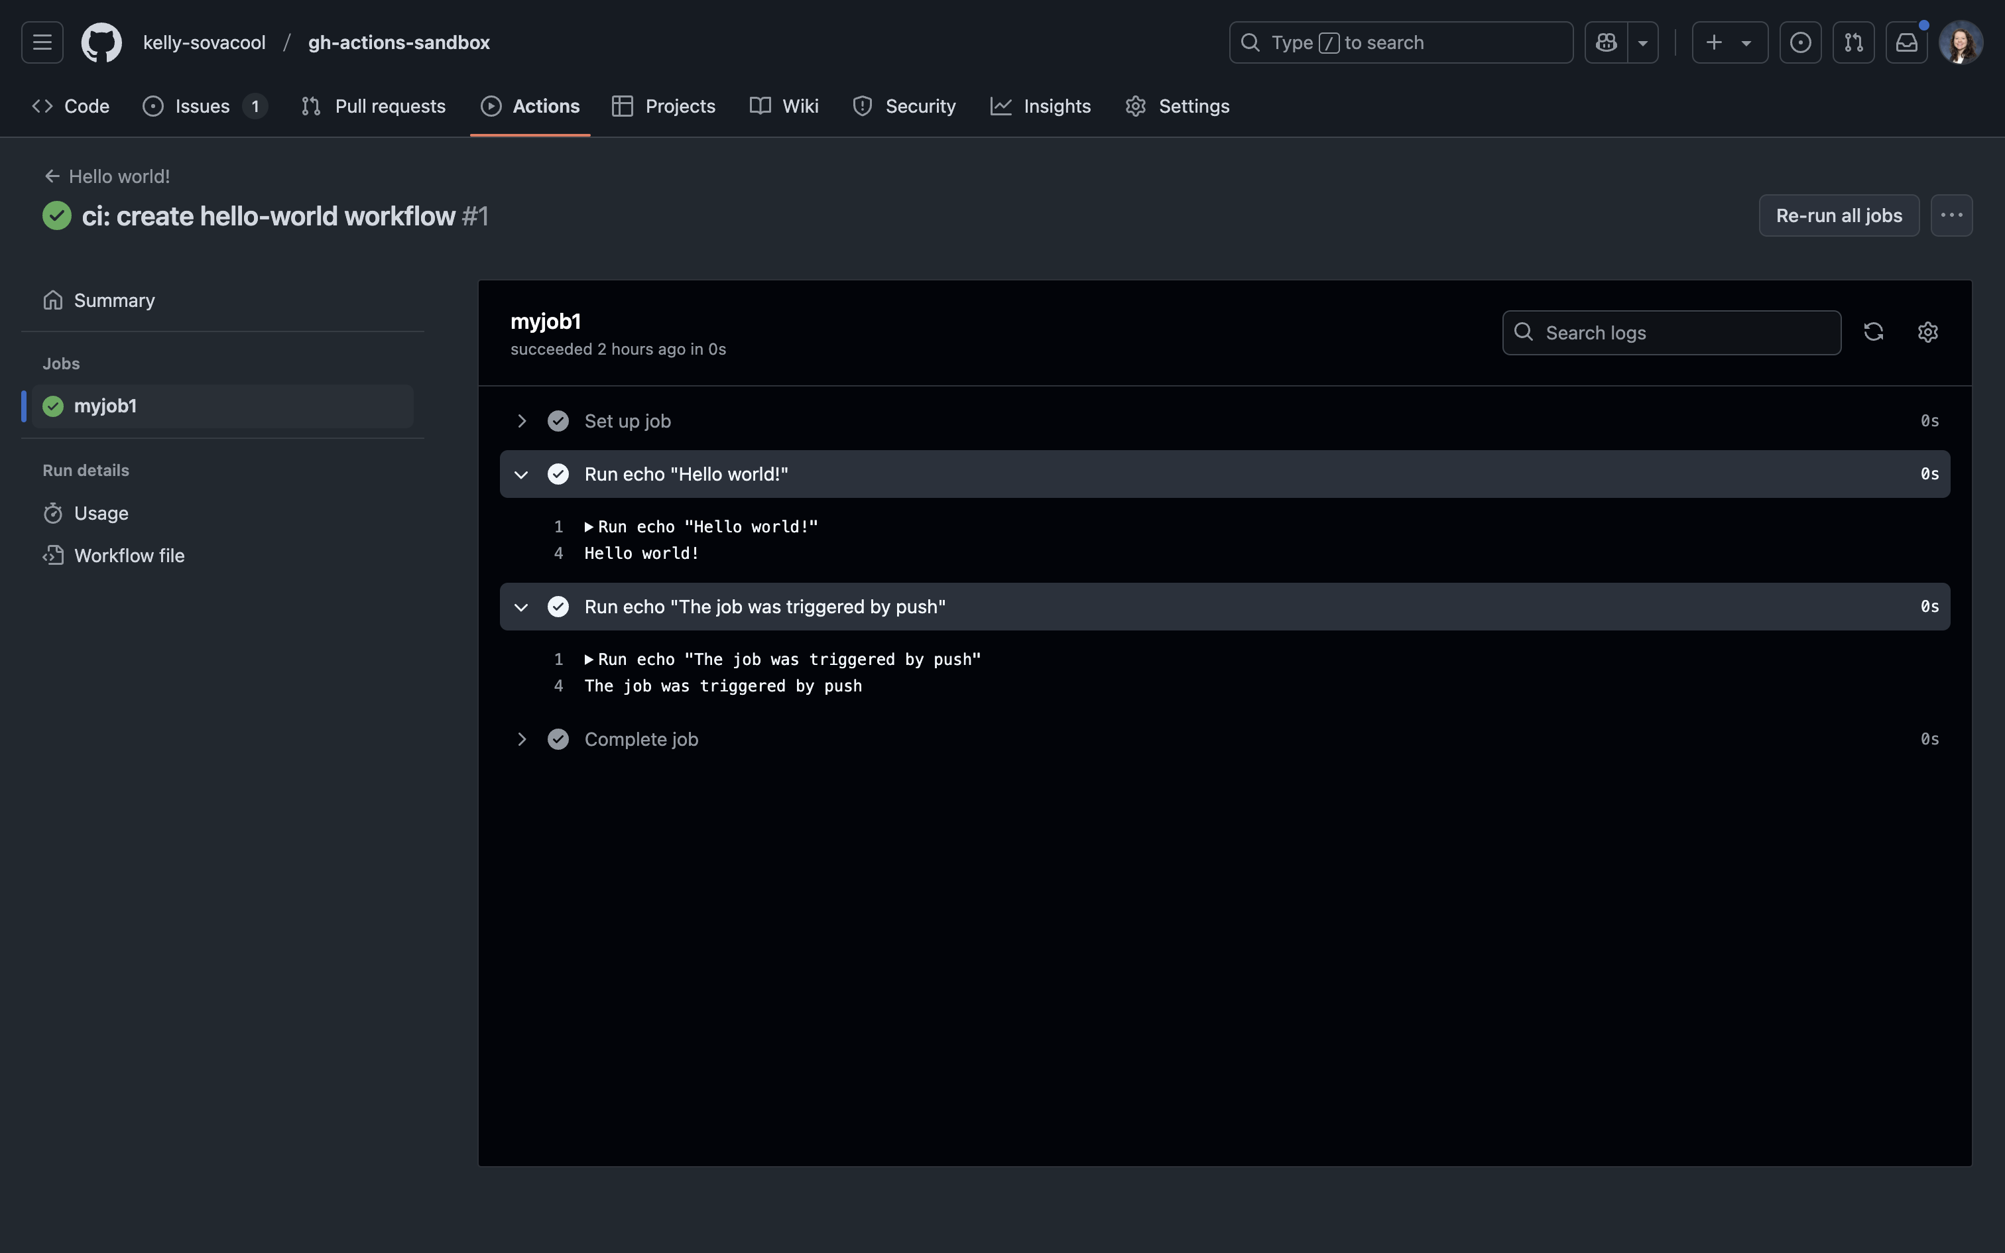Open the hamburger navigation menu
The image size is (2005, 1253).
click(42, 42)
